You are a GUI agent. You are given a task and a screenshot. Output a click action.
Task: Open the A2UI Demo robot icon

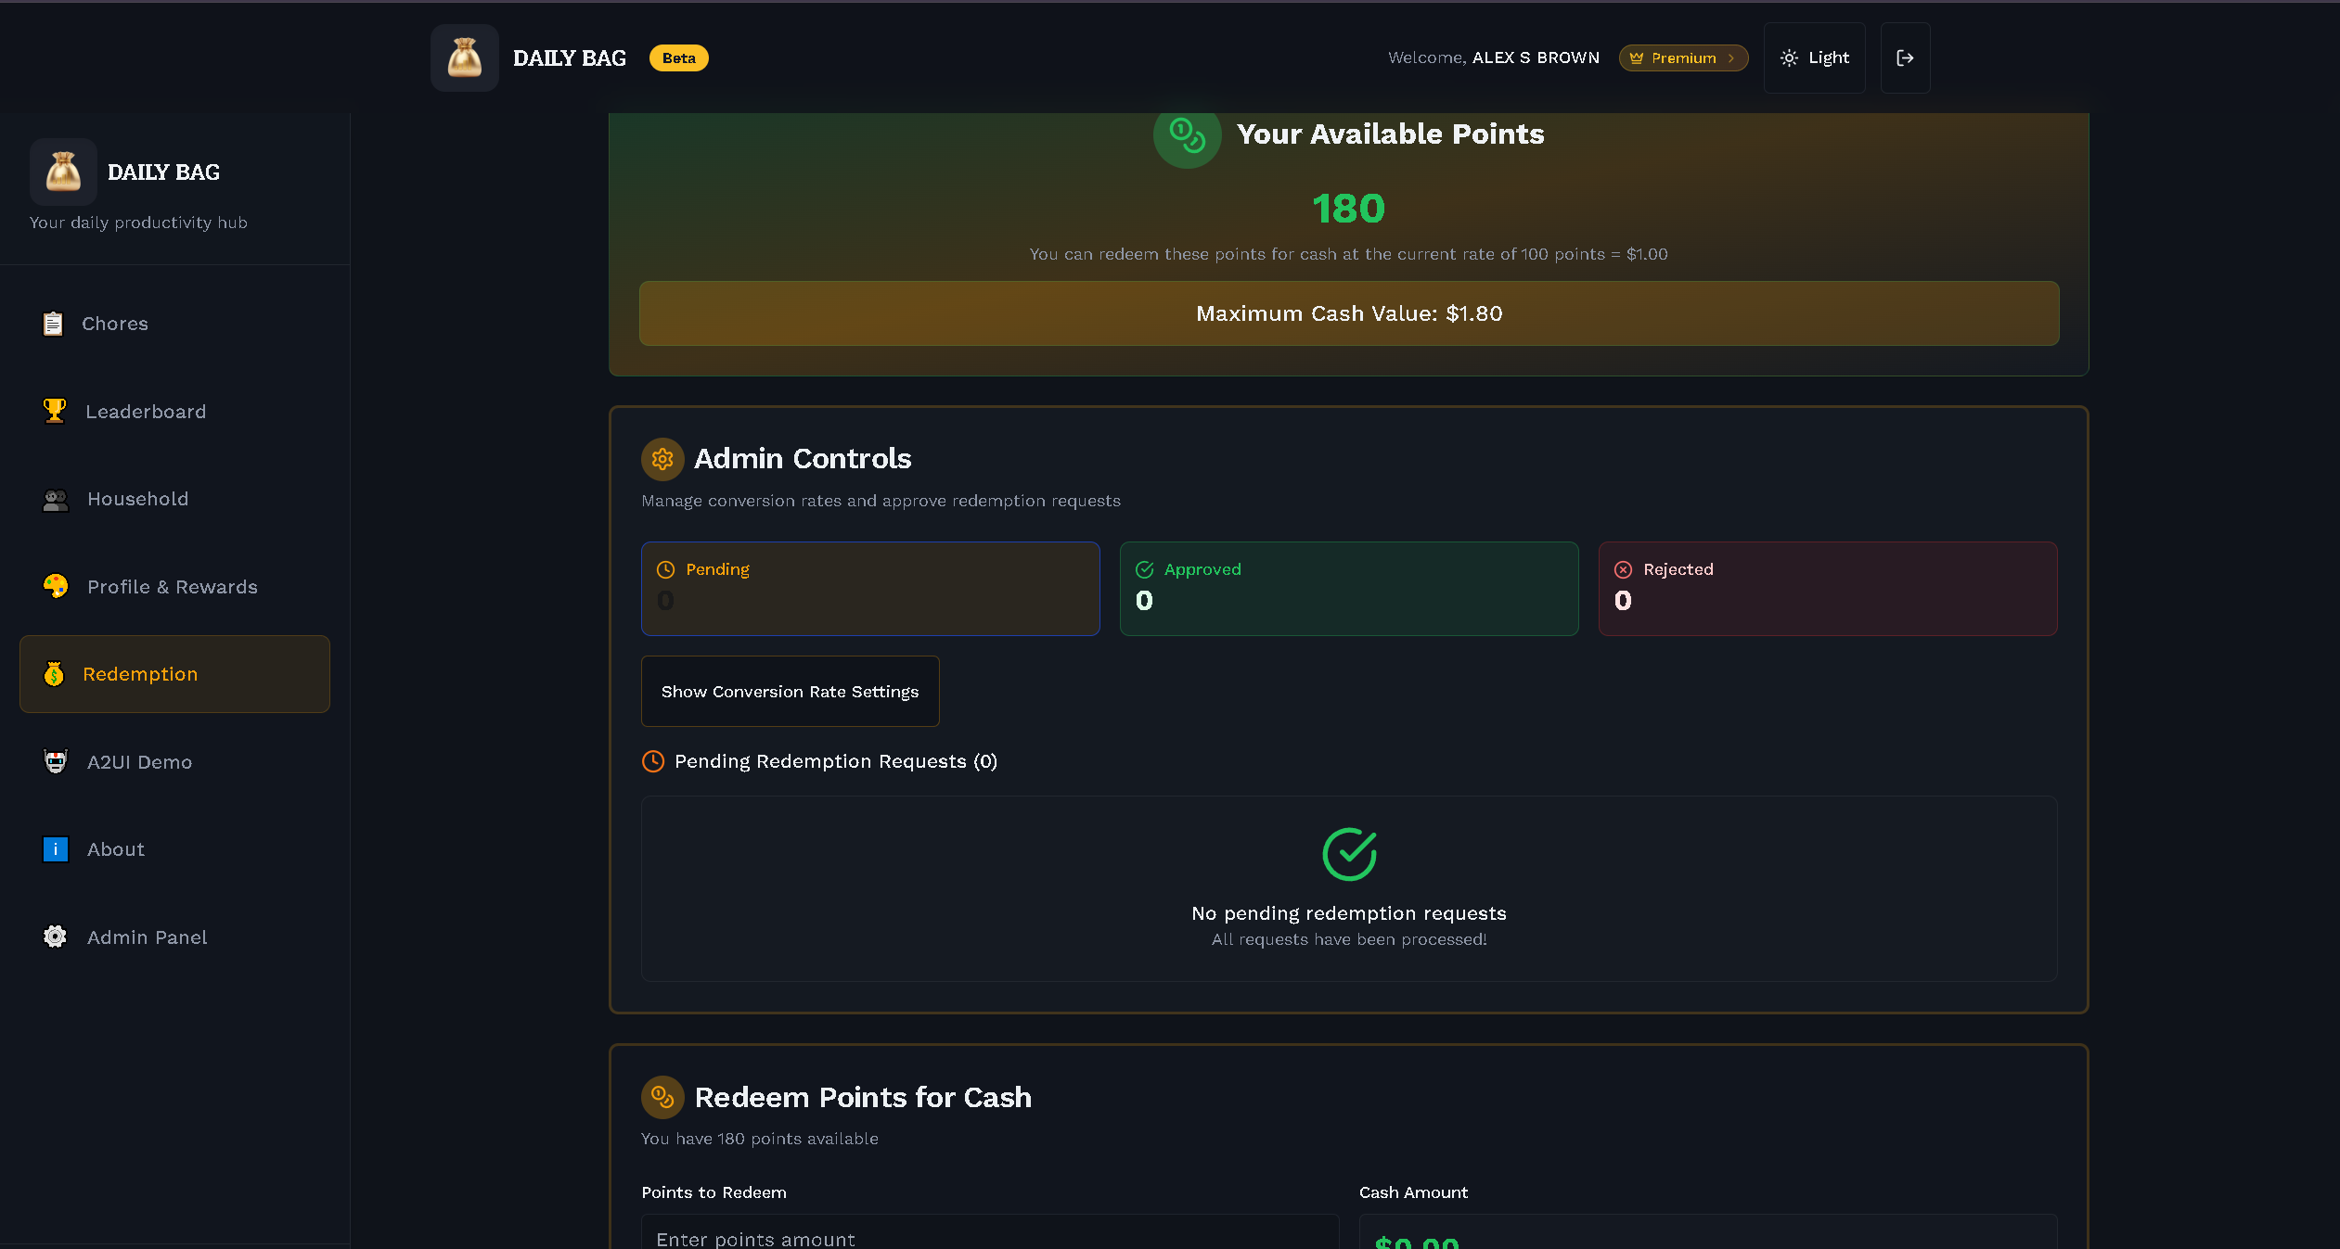pyautogui.click(x=54, y=761)
